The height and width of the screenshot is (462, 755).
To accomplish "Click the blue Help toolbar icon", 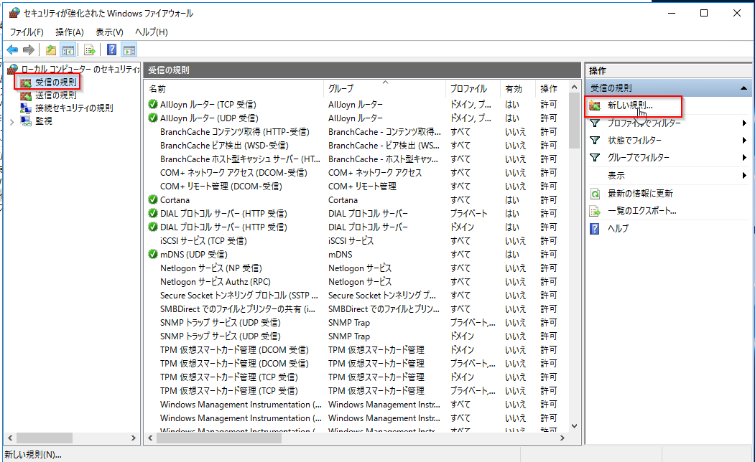I will (x=111, y=49).
